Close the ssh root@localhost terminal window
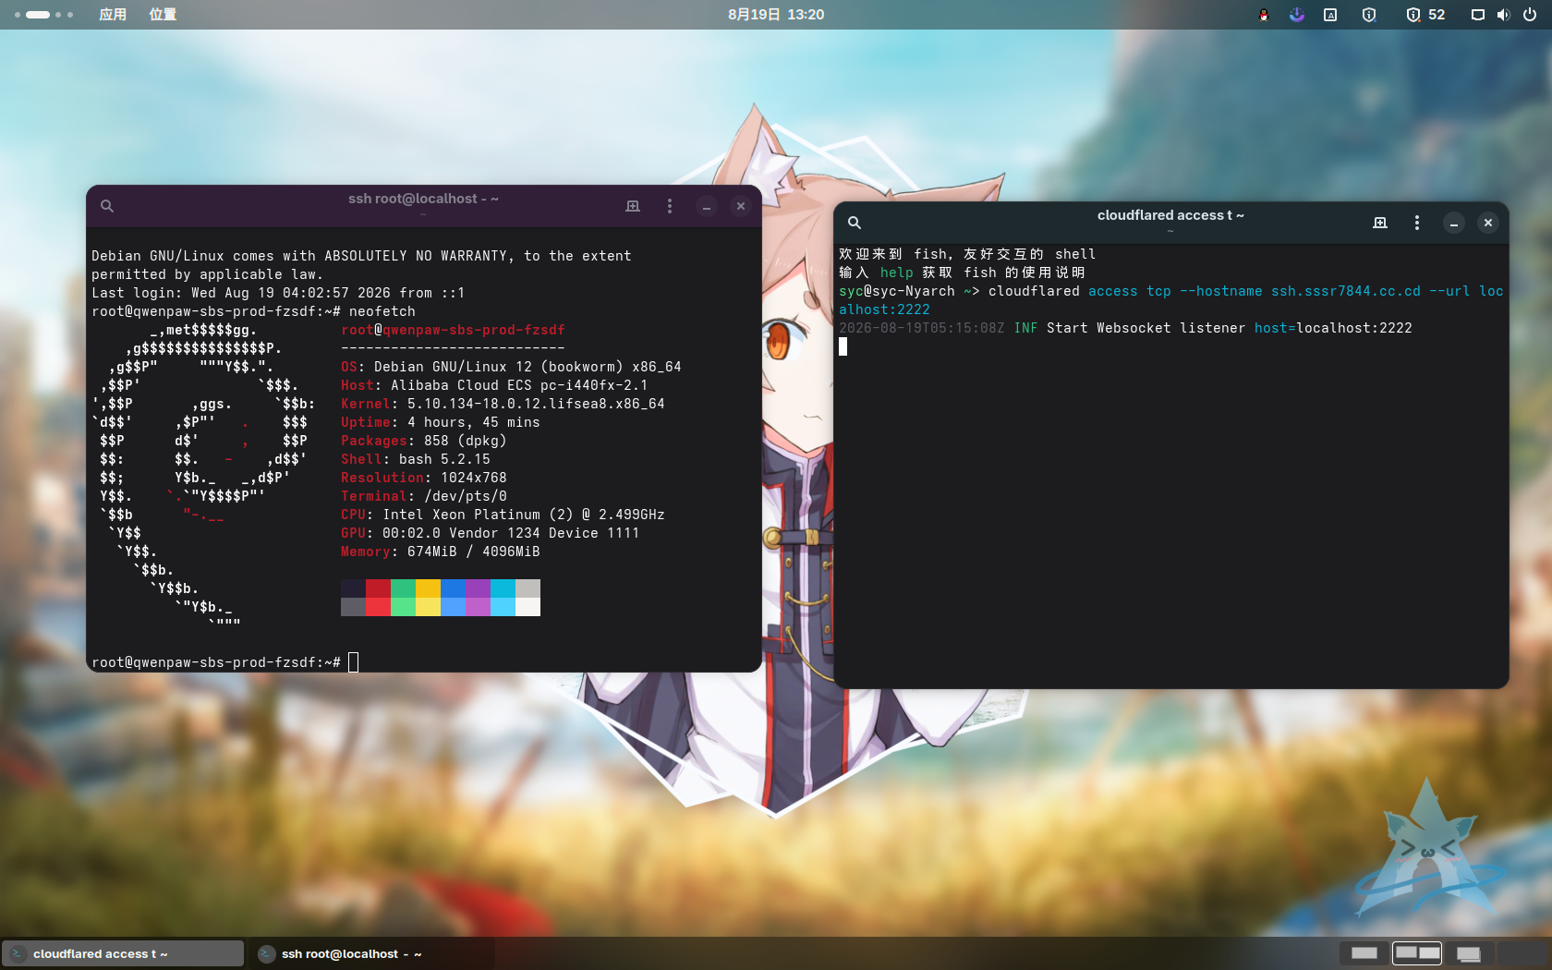 tap(741, 206)
